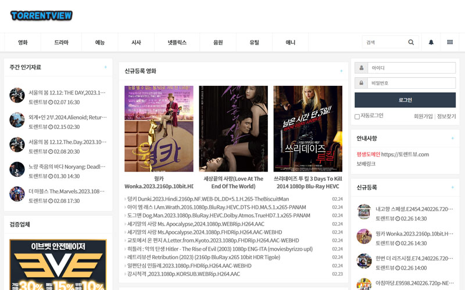Toggle the 자동로그인 checkbox
465x290 pixels.
tap(357, 117)
